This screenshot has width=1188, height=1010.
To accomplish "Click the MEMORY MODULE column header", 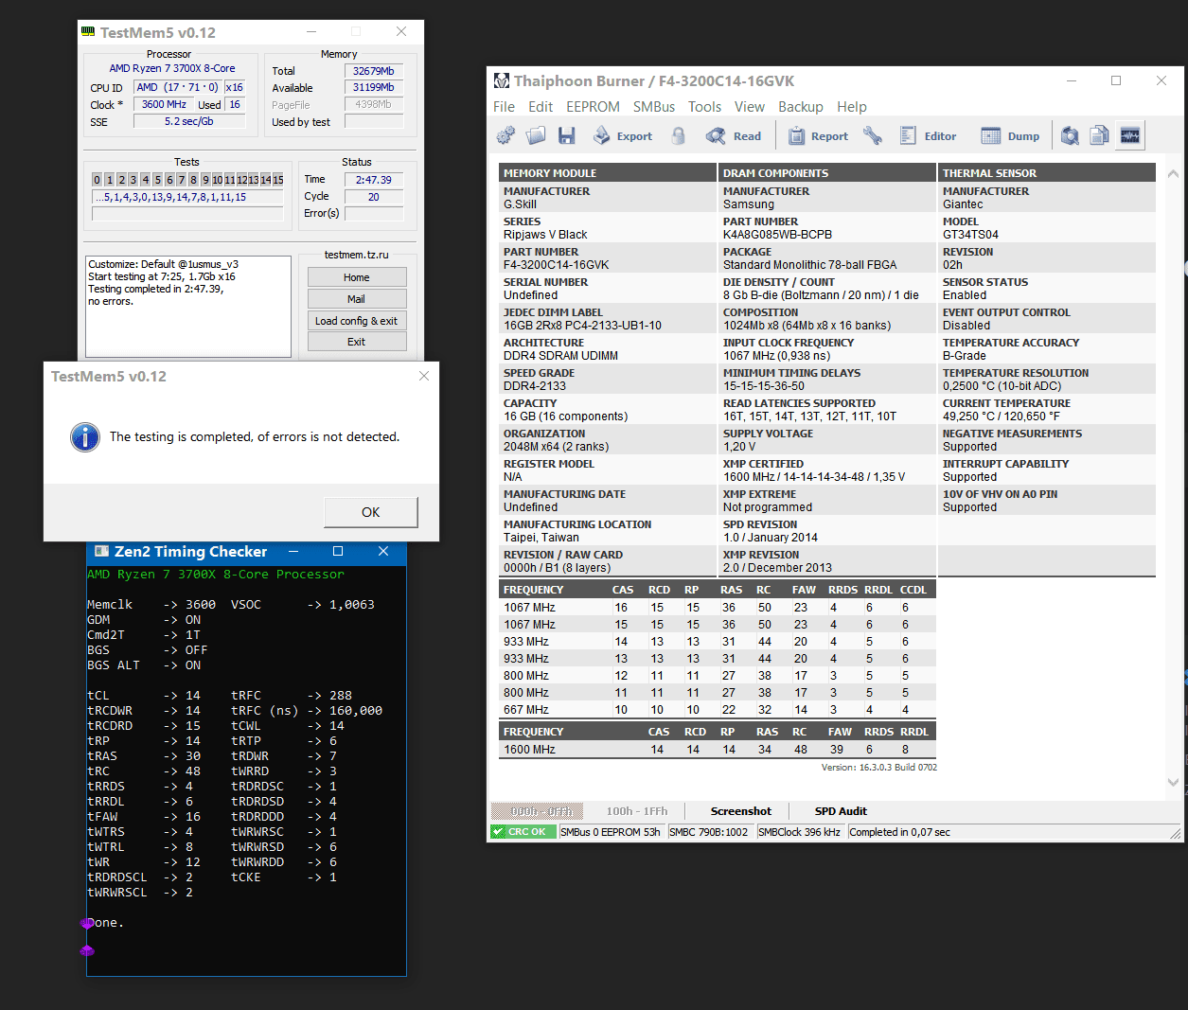I will pos(607,172).
